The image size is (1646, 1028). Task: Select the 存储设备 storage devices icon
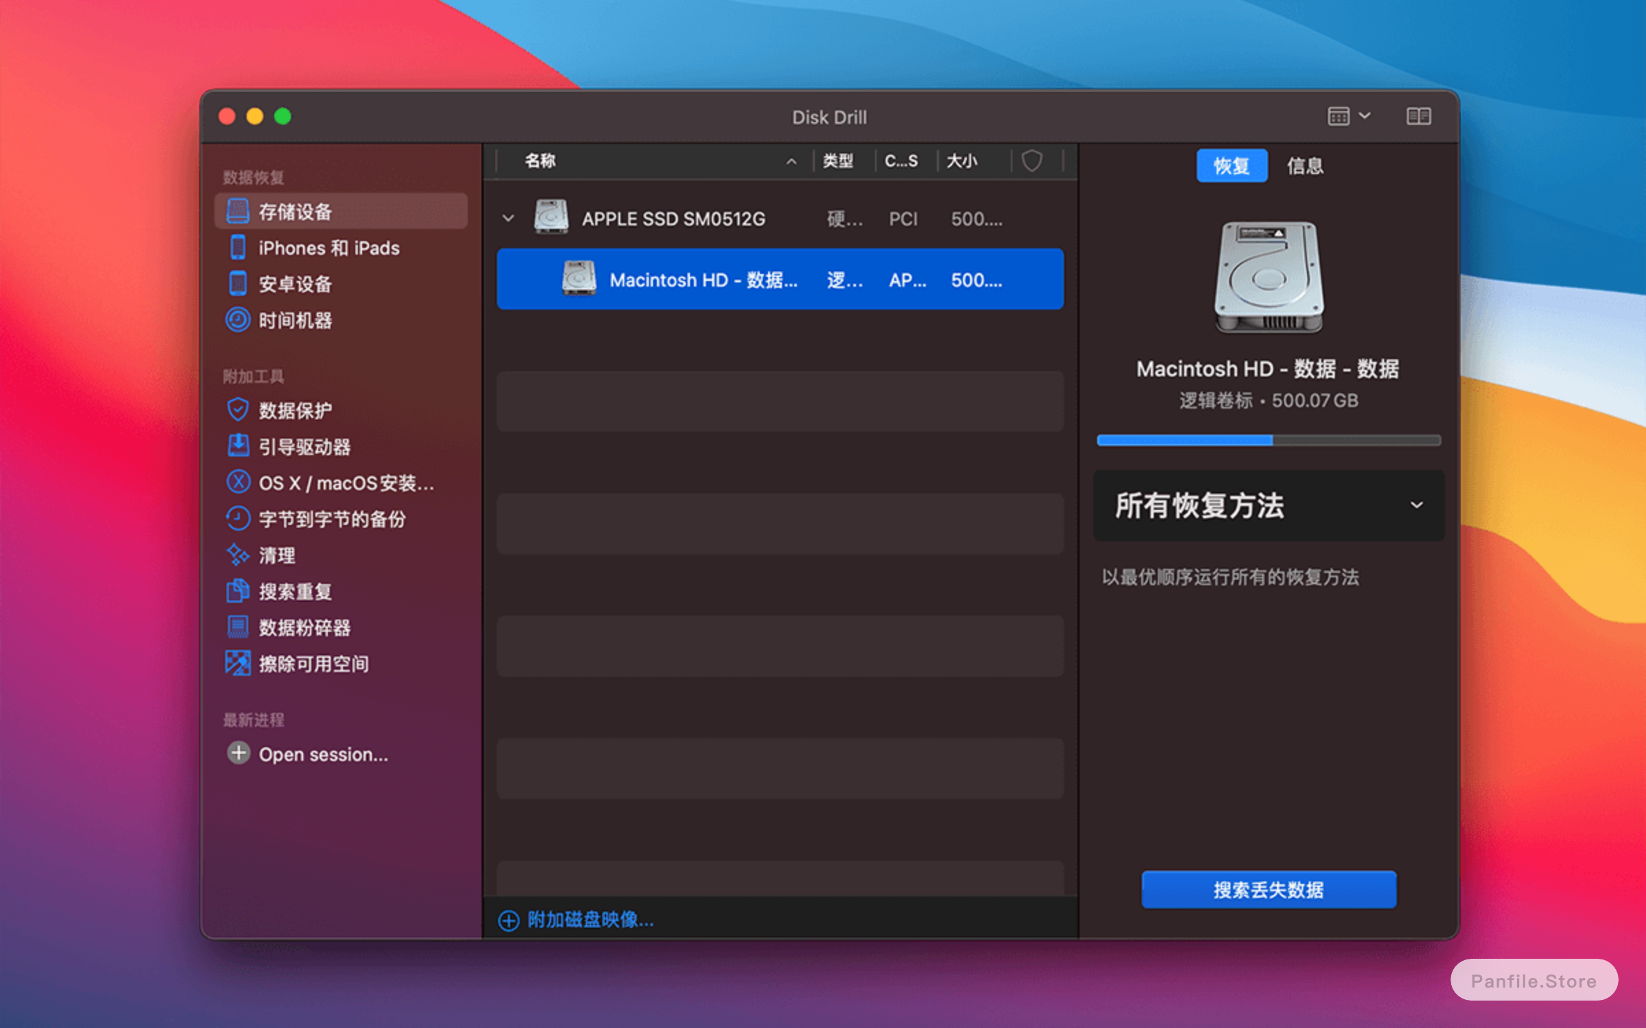(x=238, y=211)
